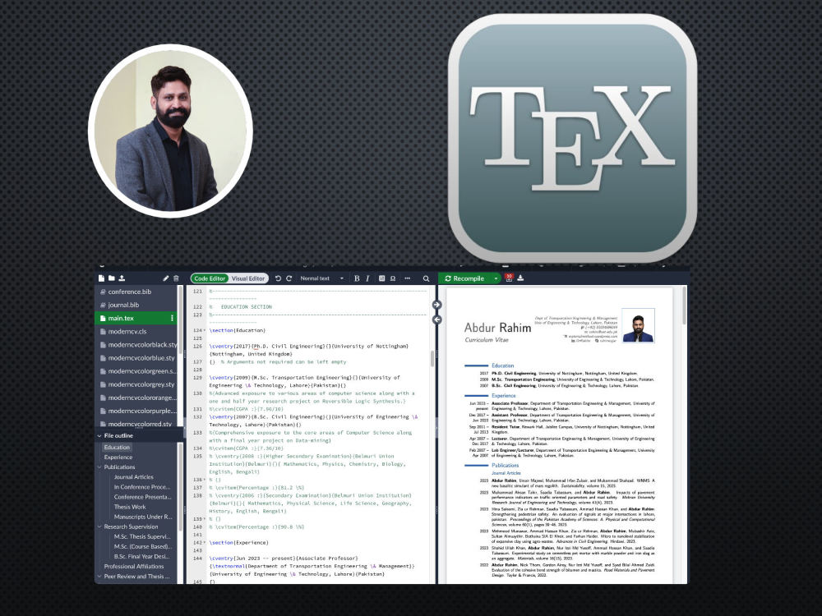Open the Normal text style dropdown

click(315, 278)
